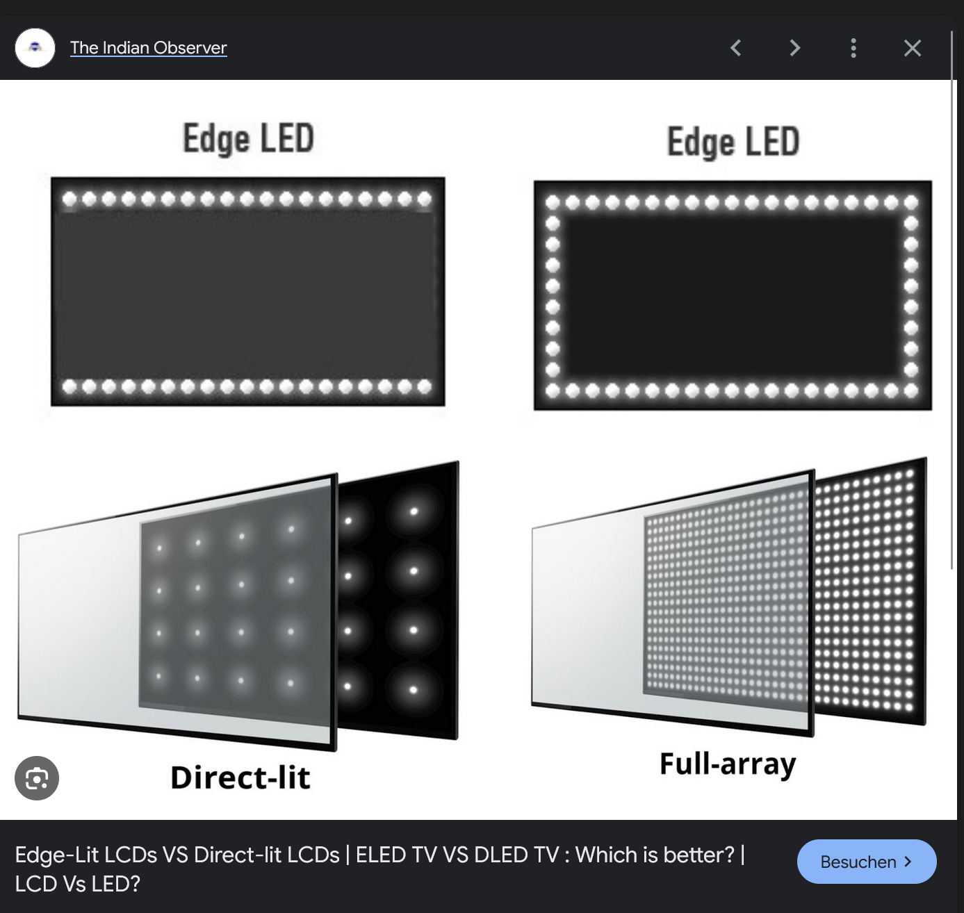Click the right chevron navigation control
Screen dimensions: 964x913
point(794,48)
